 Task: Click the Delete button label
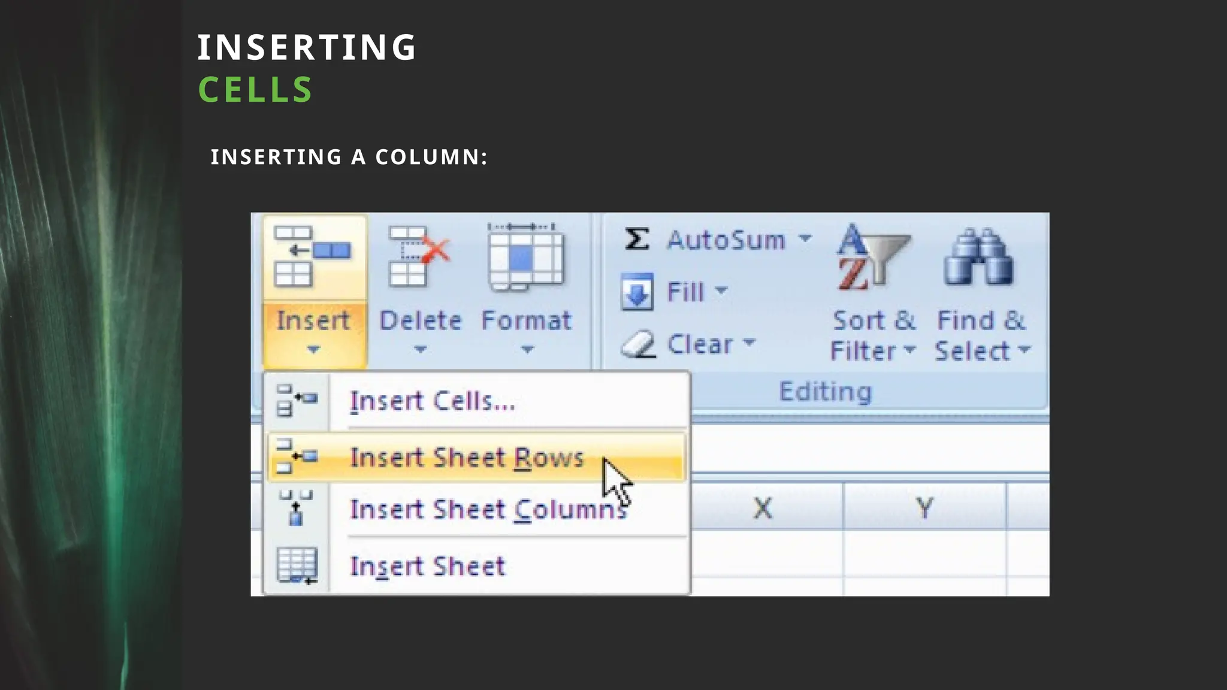[x=420, y=320]
